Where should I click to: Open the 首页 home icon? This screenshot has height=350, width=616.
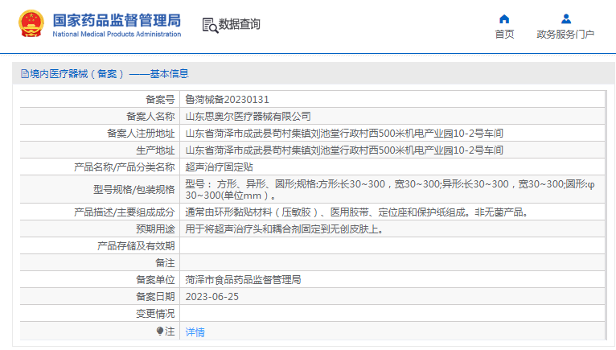coord(504,19)
